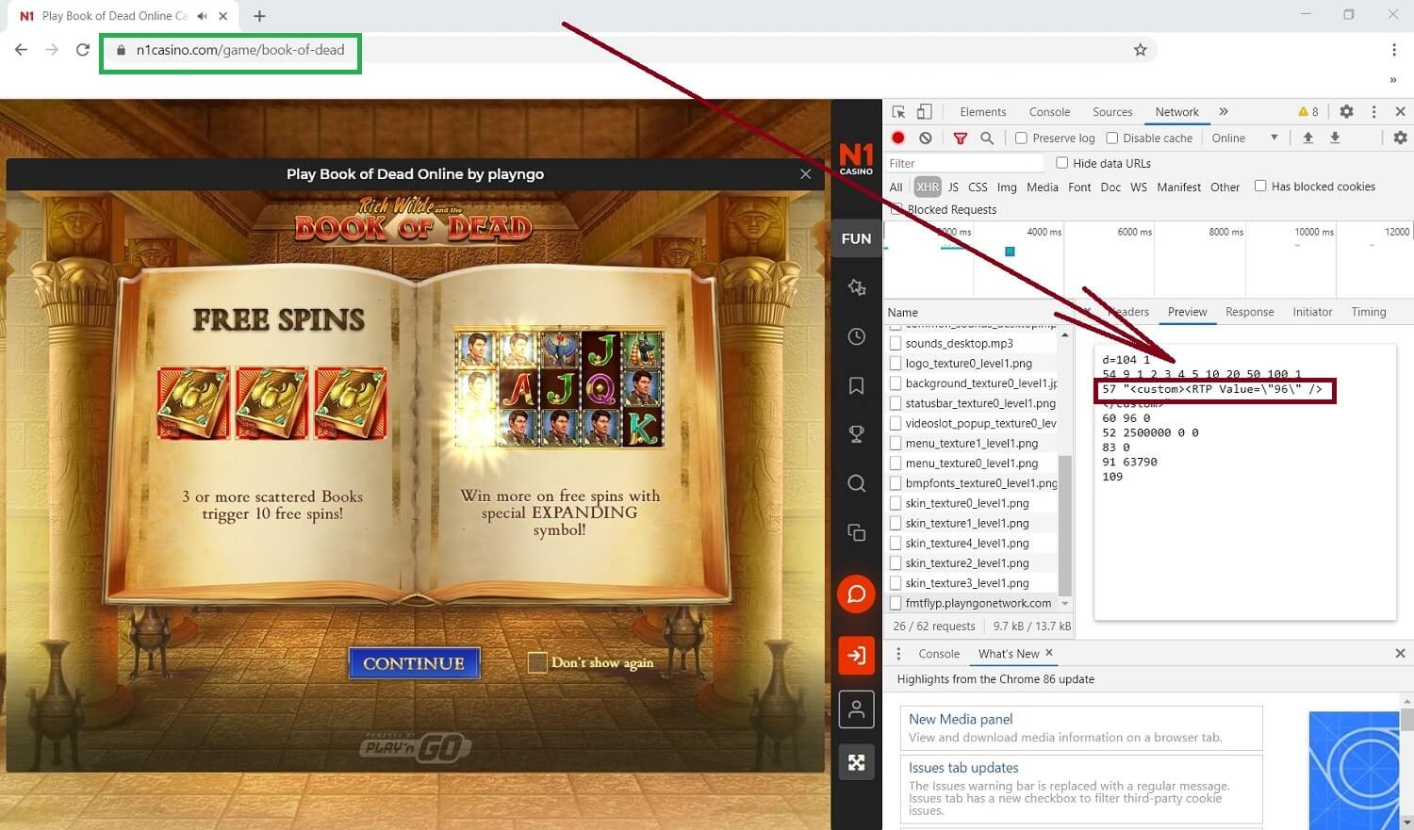Filter requests by JS type
The height and width of the screenshot is (830, 1414).
pos(953,187)
